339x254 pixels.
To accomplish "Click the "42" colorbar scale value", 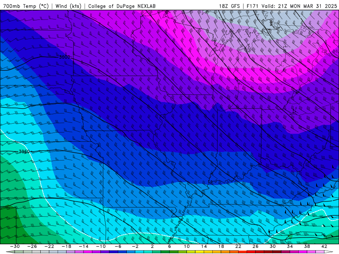I will point(324,246).
